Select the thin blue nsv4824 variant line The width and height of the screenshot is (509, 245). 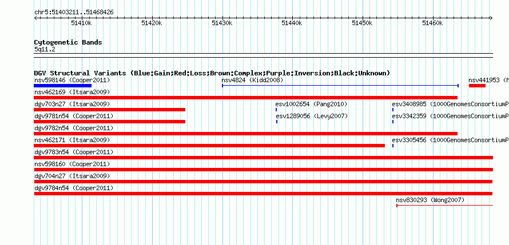point(340,86)
